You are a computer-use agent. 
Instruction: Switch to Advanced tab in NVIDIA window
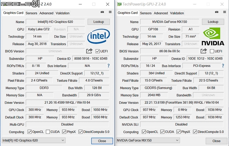coord(161,13)
